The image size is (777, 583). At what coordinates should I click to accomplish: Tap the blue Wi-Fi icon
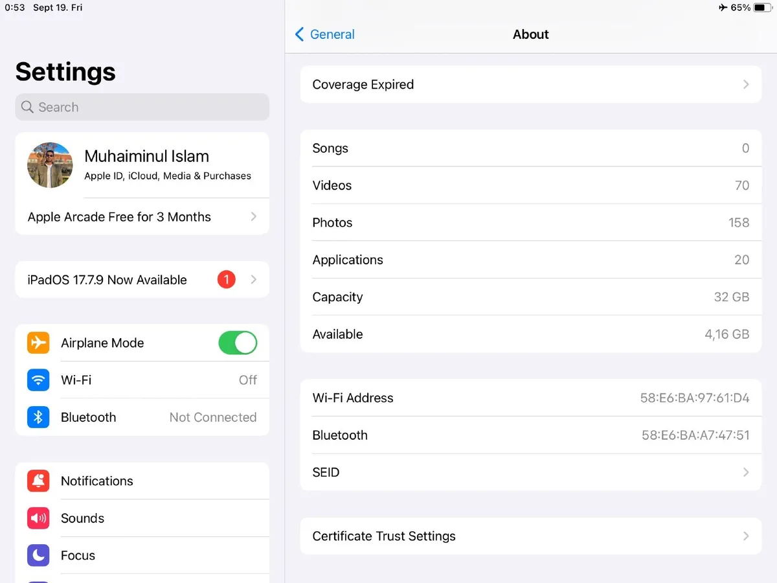click(x=38, y=380)
